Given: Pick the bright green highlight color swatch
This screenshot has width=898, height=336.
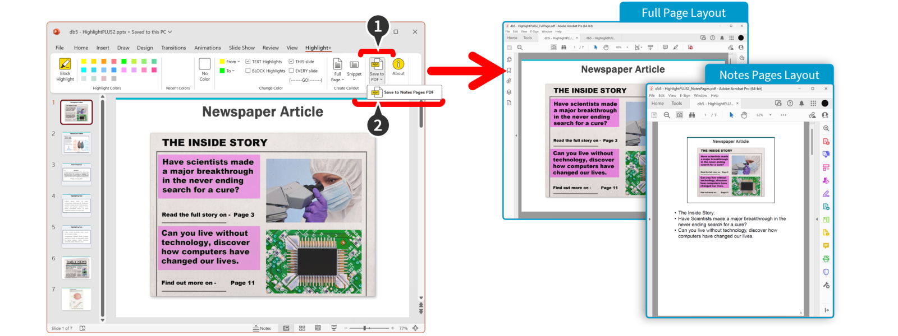Looking at the screenshot, I should 124,61.
